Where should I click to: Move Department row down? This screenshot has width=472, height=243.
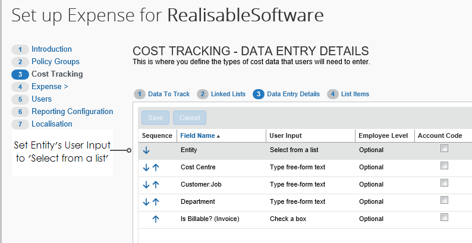[x=146, y=202]
